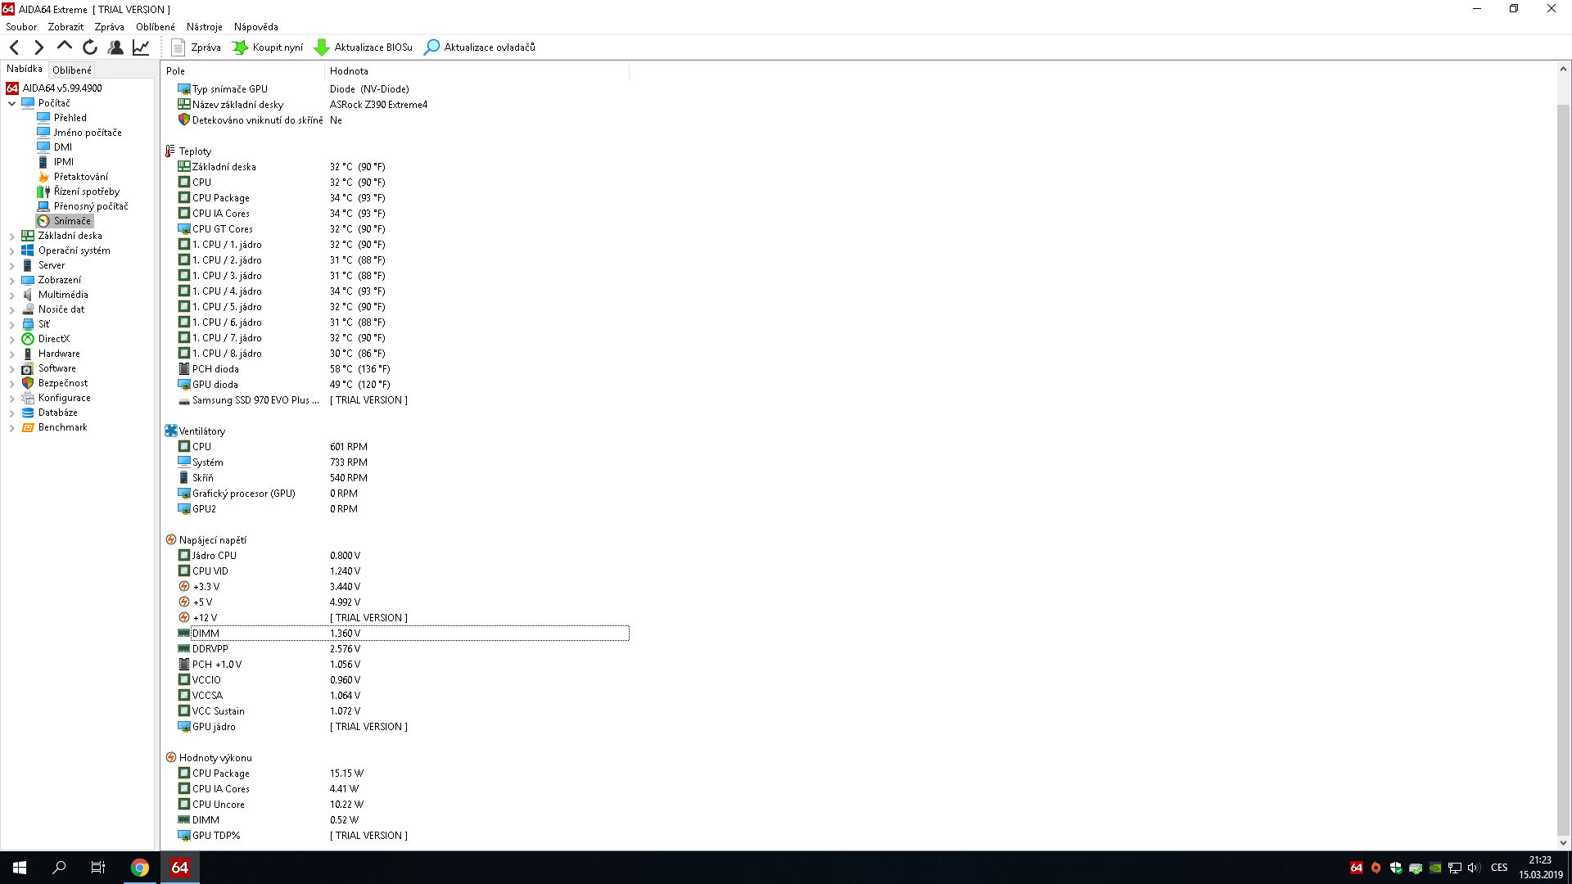Expand the Základní deska tree node
The height and width of the screenshot is (884, 1572).
point(11,236)
